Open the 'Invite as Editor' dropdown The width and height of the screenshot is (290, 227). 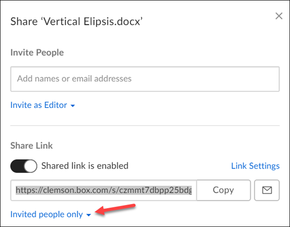point(43,105)
